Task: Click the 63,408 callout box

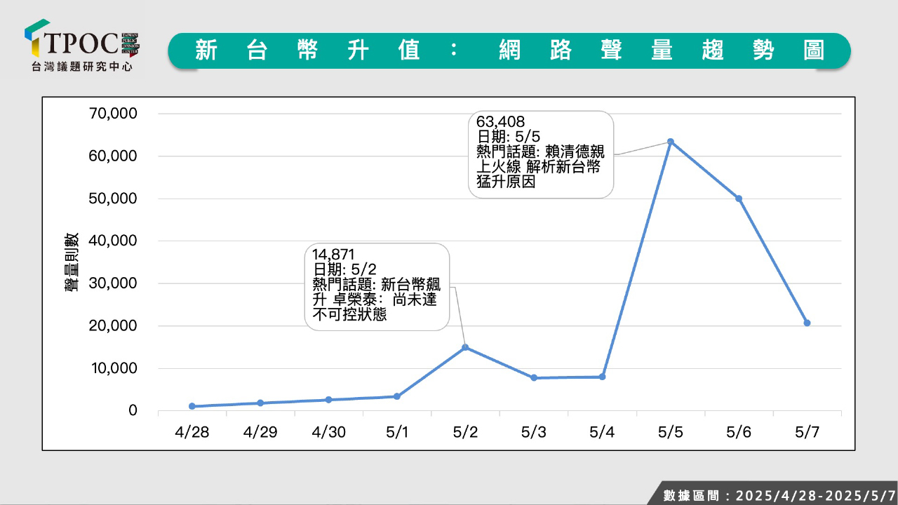Action: coord(540,154)
